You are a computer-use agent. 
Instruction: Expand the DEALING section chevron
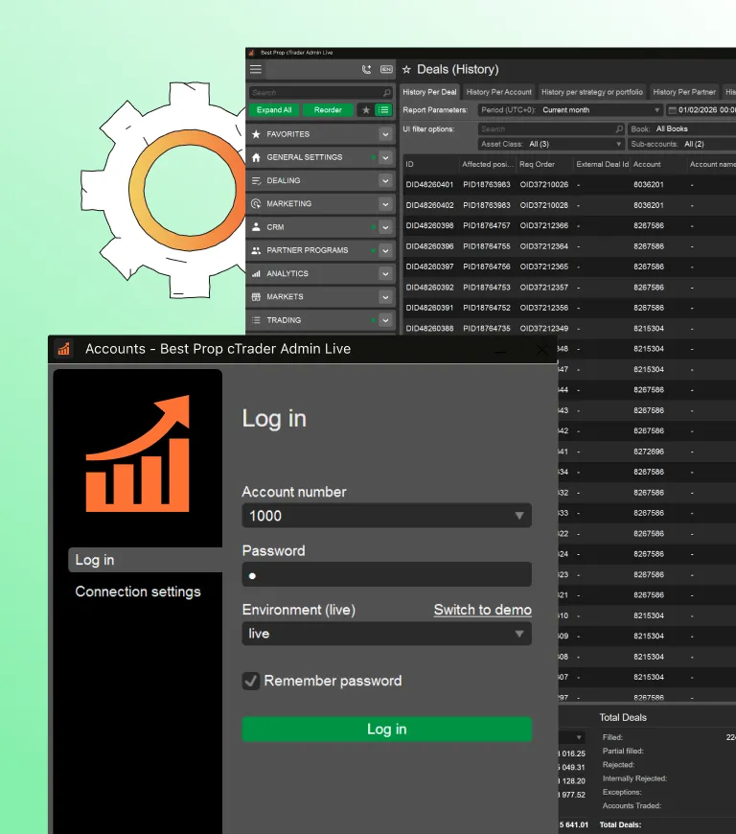[385, 181]
